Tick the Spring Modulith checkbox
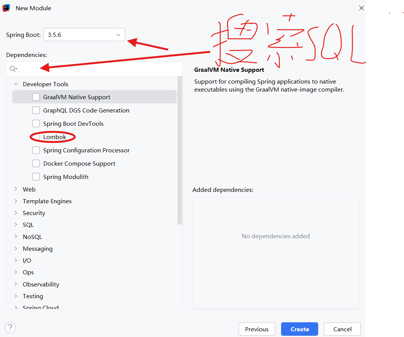 (x=36, y=177)
